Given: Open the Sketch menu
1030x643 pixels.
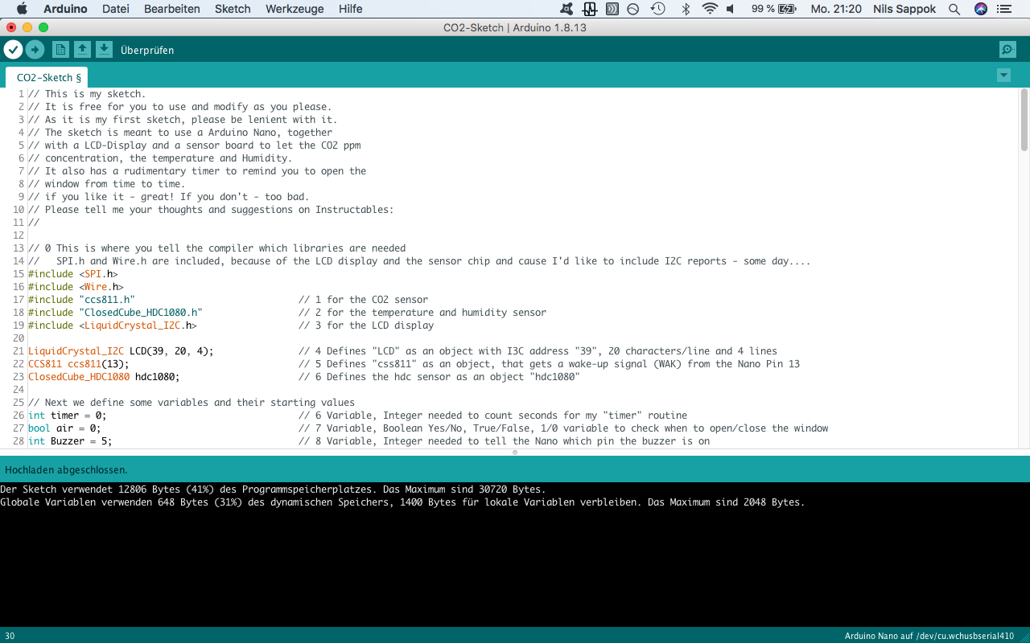Looking at the screenshot, I should 233,9.
